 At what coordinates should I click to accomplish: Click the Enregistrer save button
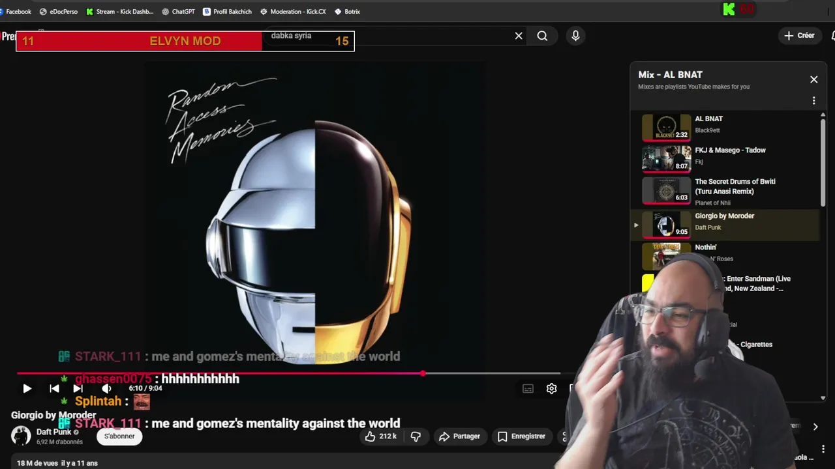[521, 436]
